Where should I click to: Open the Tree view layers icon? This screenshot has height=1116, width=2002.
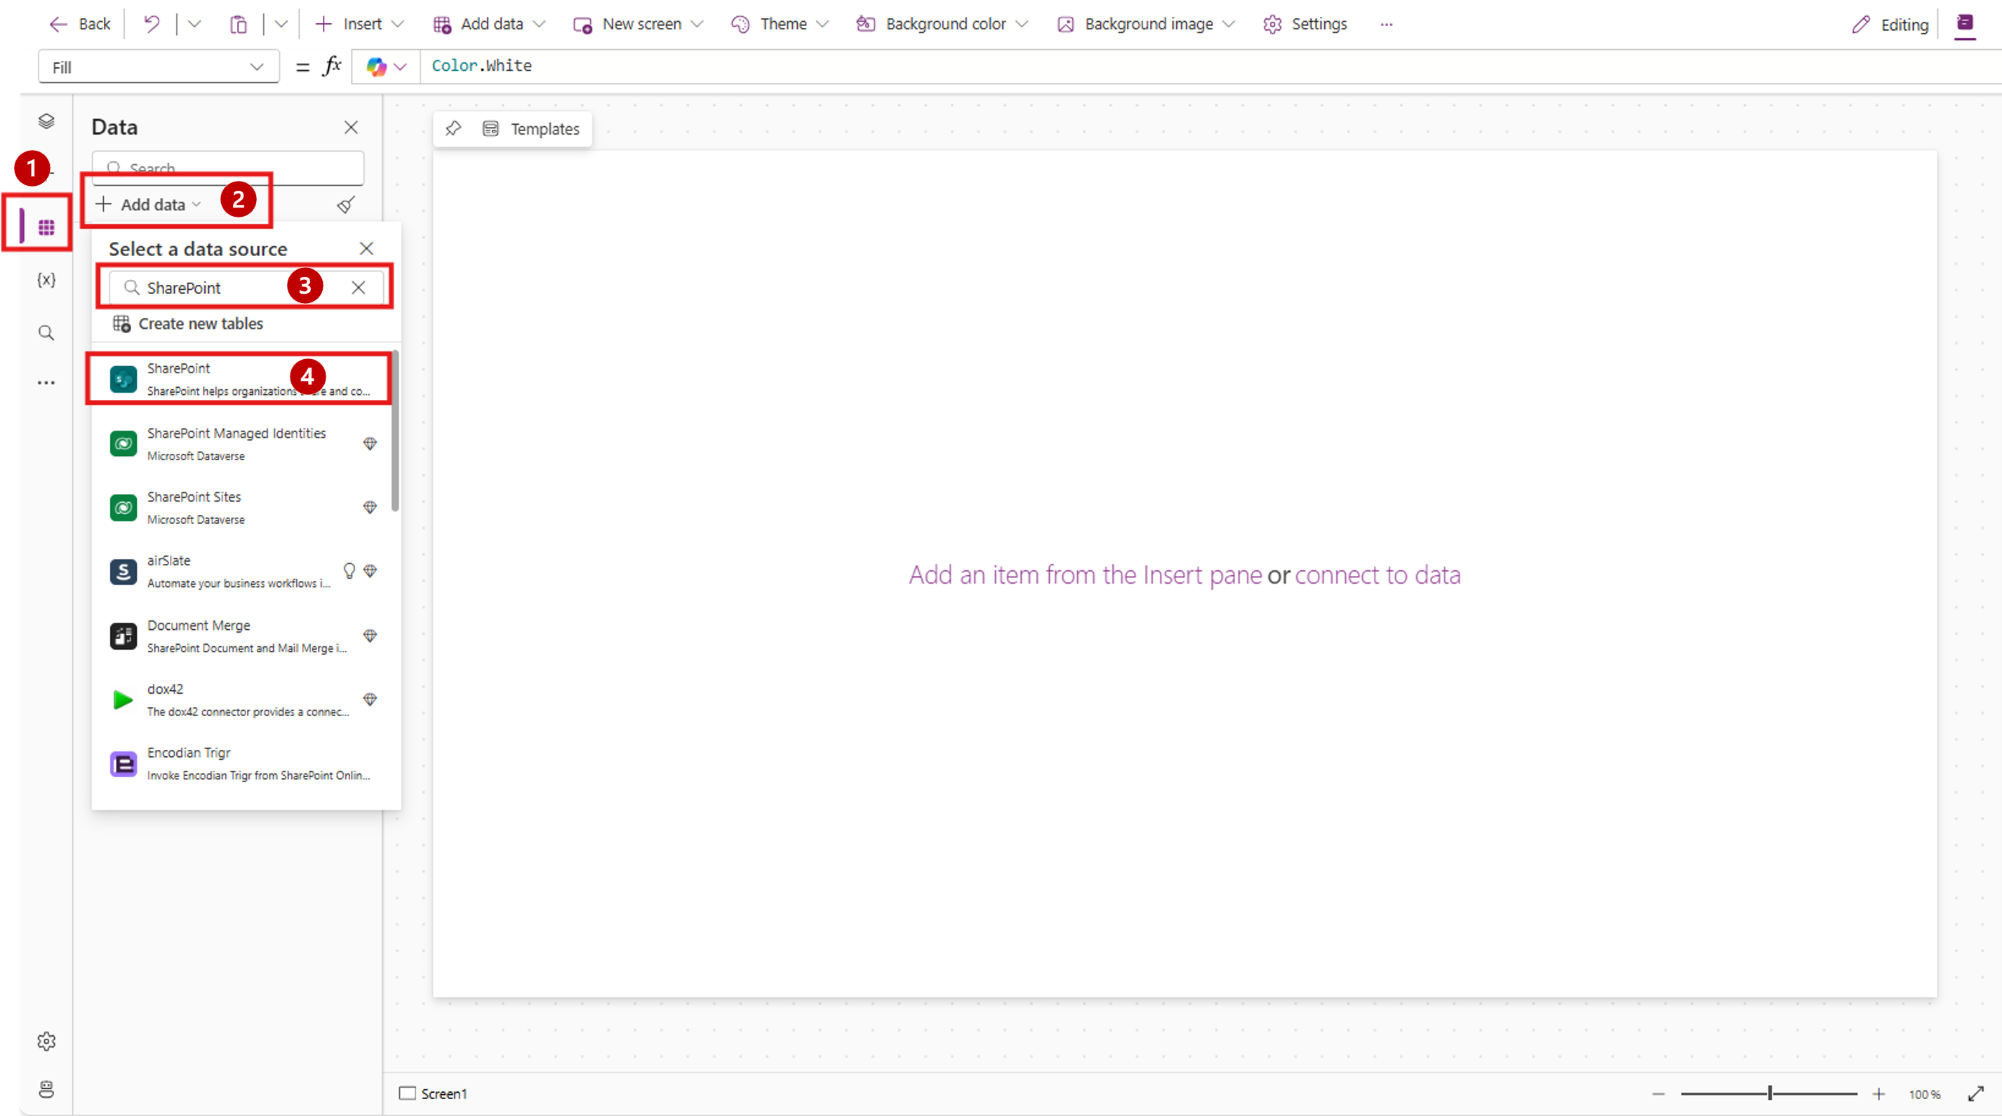[46, 121]
